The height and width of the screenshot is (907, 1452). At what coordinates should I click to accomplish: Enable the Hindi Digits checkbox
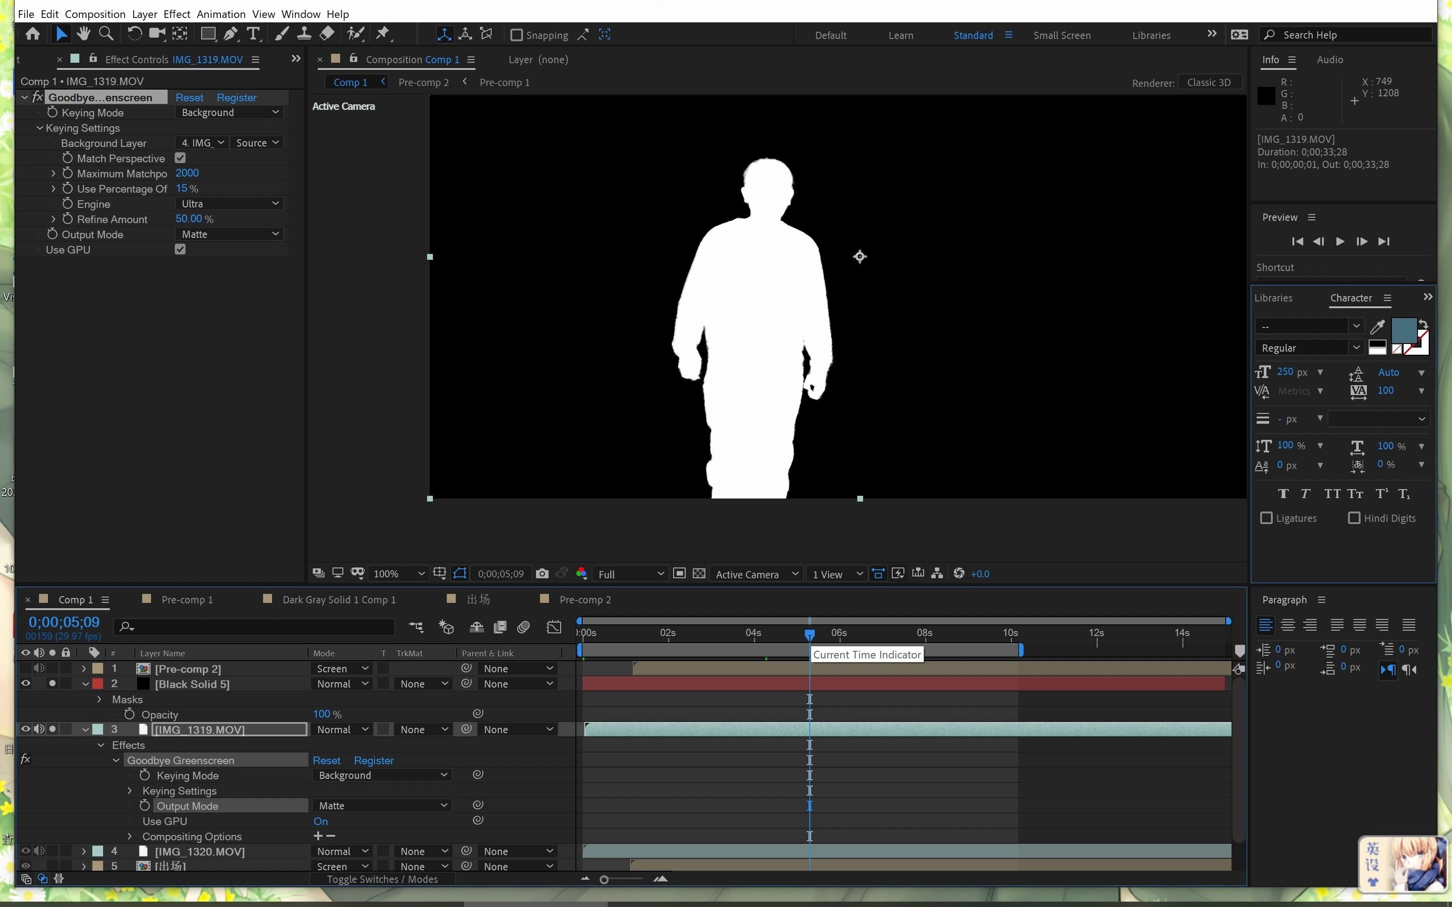(x=1354, y=518)
